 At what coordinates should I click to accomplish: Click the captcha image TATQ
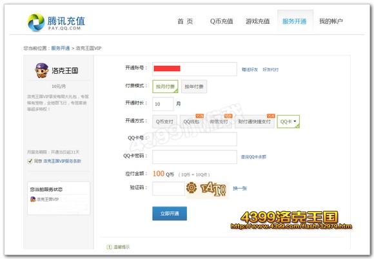click(207, 190)
